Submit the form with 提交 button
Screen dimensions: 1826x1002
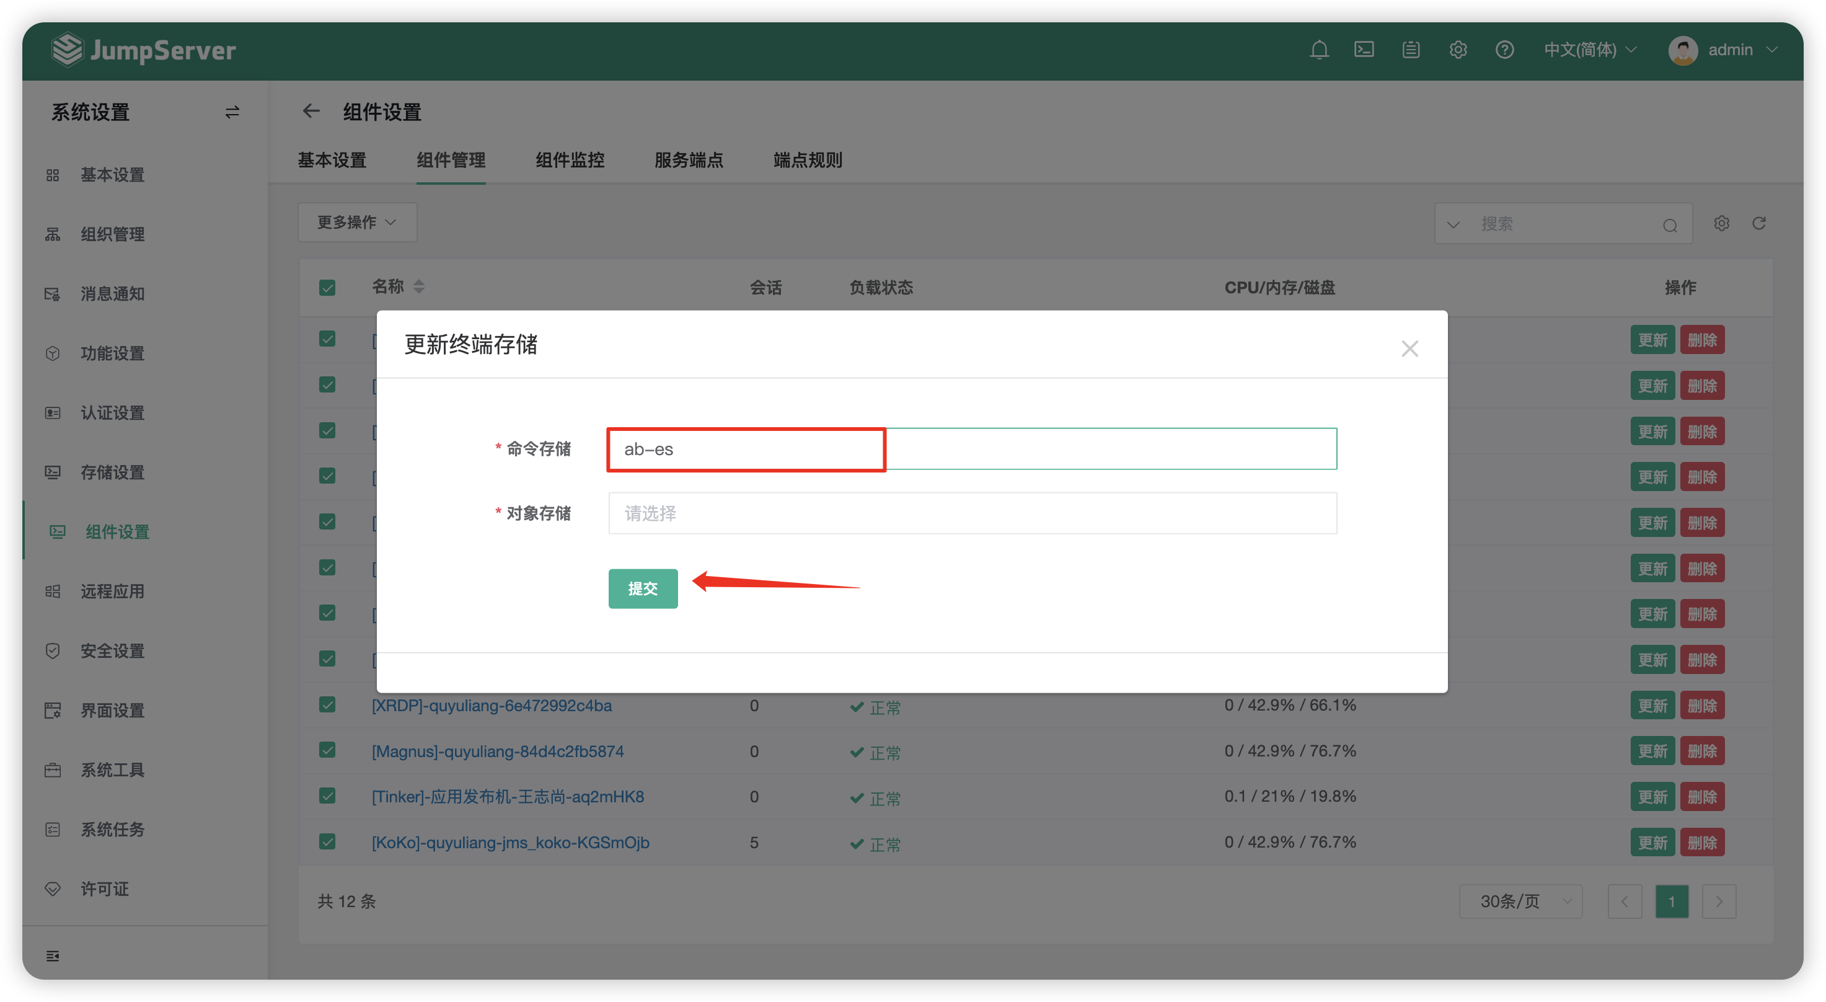[x=643, y=588]
